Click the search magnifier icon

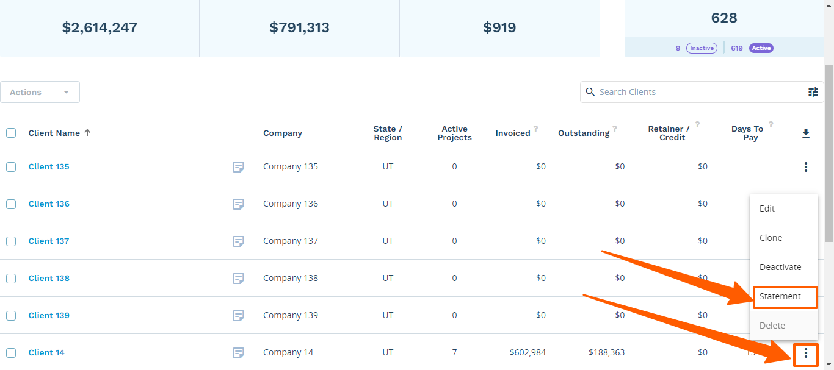click(590, 92)
